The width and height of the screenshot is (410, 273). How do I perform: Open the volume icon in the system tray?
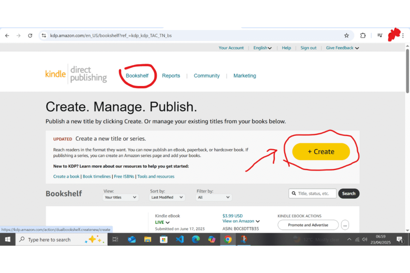(365, 239)
